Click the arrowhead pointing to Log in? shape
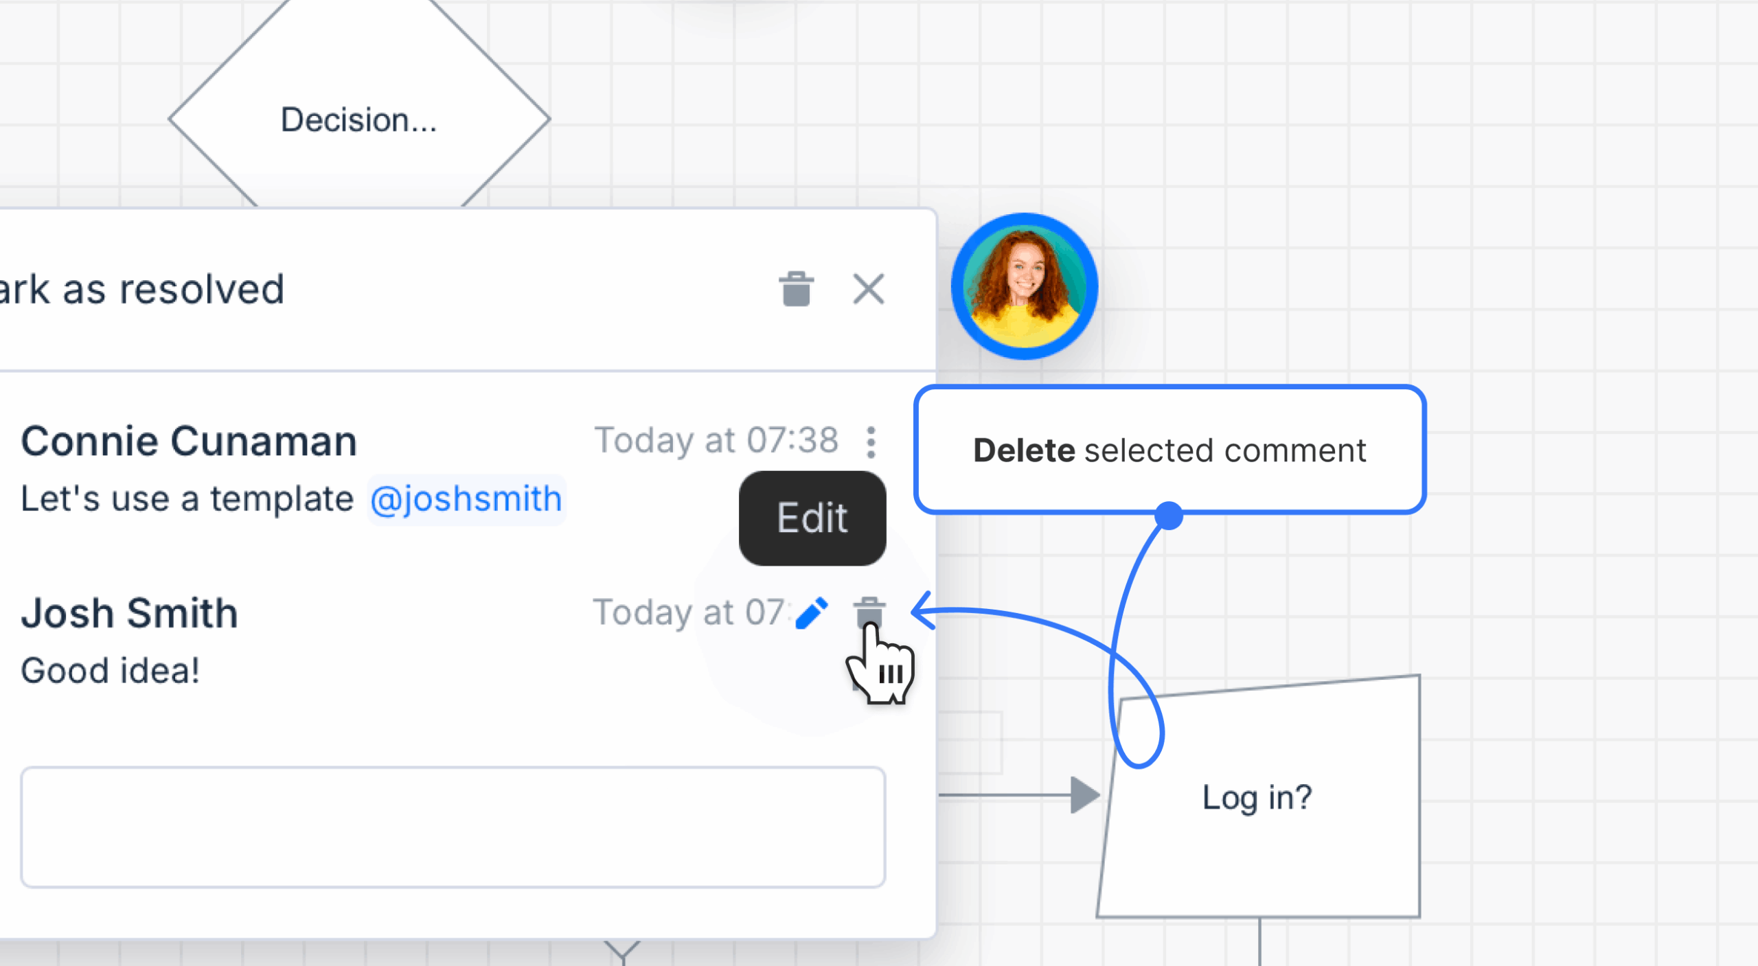This screenshot has height=966, width=1758. [1086, 795]
